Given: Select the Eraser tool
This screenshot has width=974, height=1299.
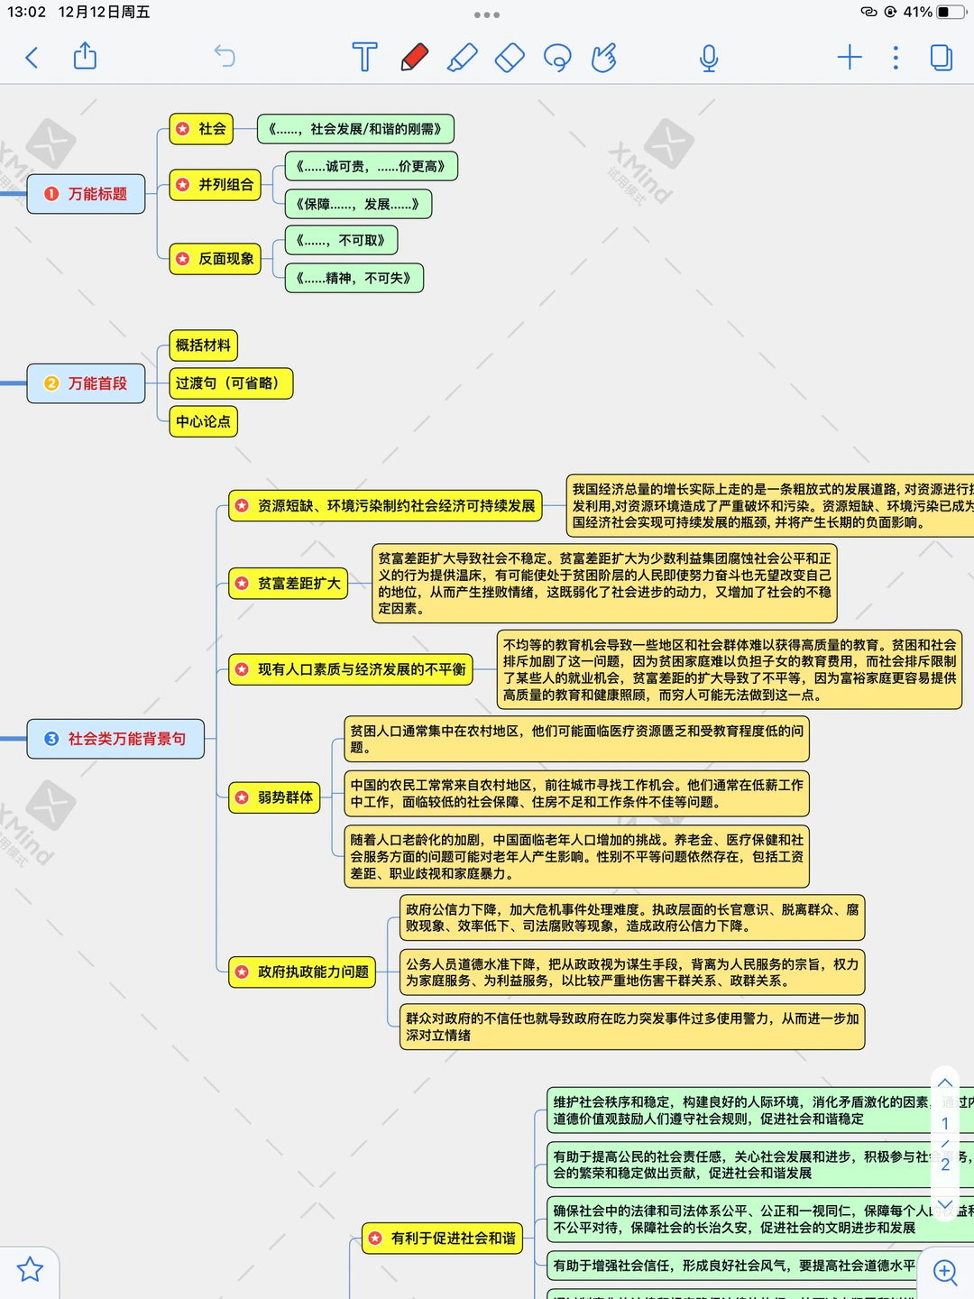Looking at the screenshot, I should [x=510, y=57].
